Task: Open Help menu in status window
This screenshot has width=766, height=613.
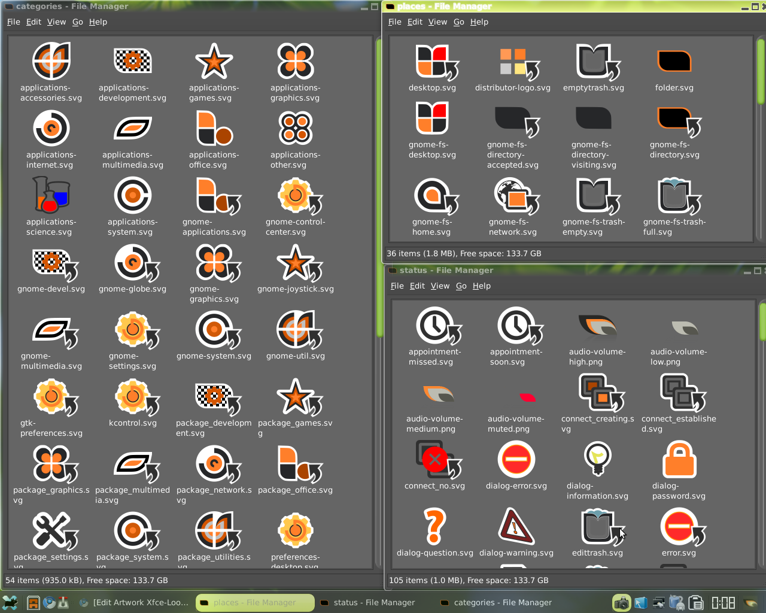Action: (x=482, y=286)
